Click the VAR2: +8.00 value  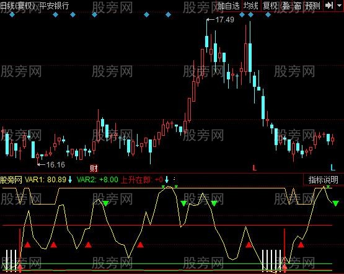click(x=97, y=180)
